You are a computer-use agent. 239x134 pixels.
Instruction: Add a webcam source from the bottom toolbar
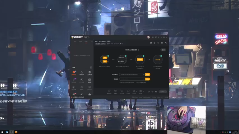[x=115, y=92]
